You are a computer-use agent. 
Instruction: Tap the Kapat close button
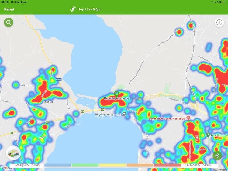pyautogui.click(x=9, y=9)
